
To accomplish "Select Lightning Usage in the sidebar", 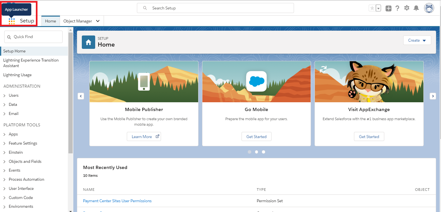I will 17,75.
